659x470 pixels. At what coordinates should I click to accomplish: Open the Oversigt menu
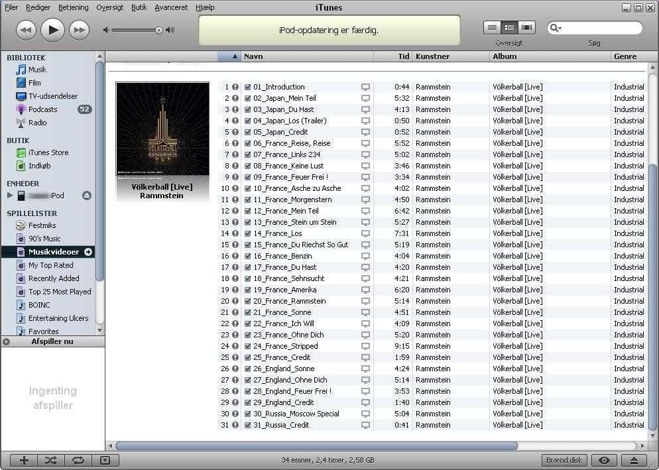pyautogui.click(x=109, y=7)
